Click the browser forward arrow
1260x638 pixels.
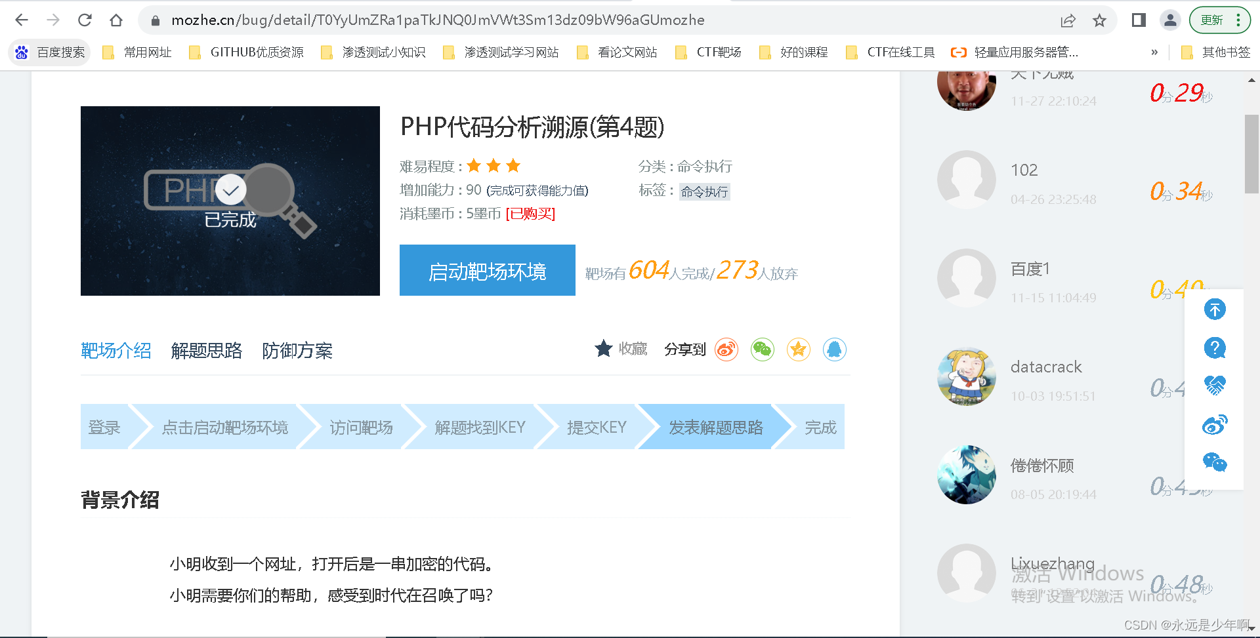(53, 20)
